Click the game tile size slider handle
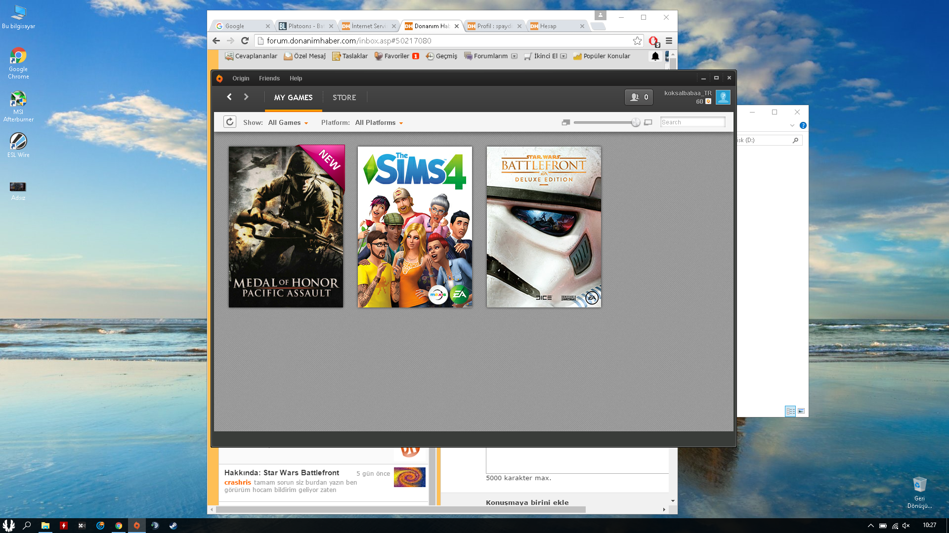949x533 pixels. click(636, 122)
